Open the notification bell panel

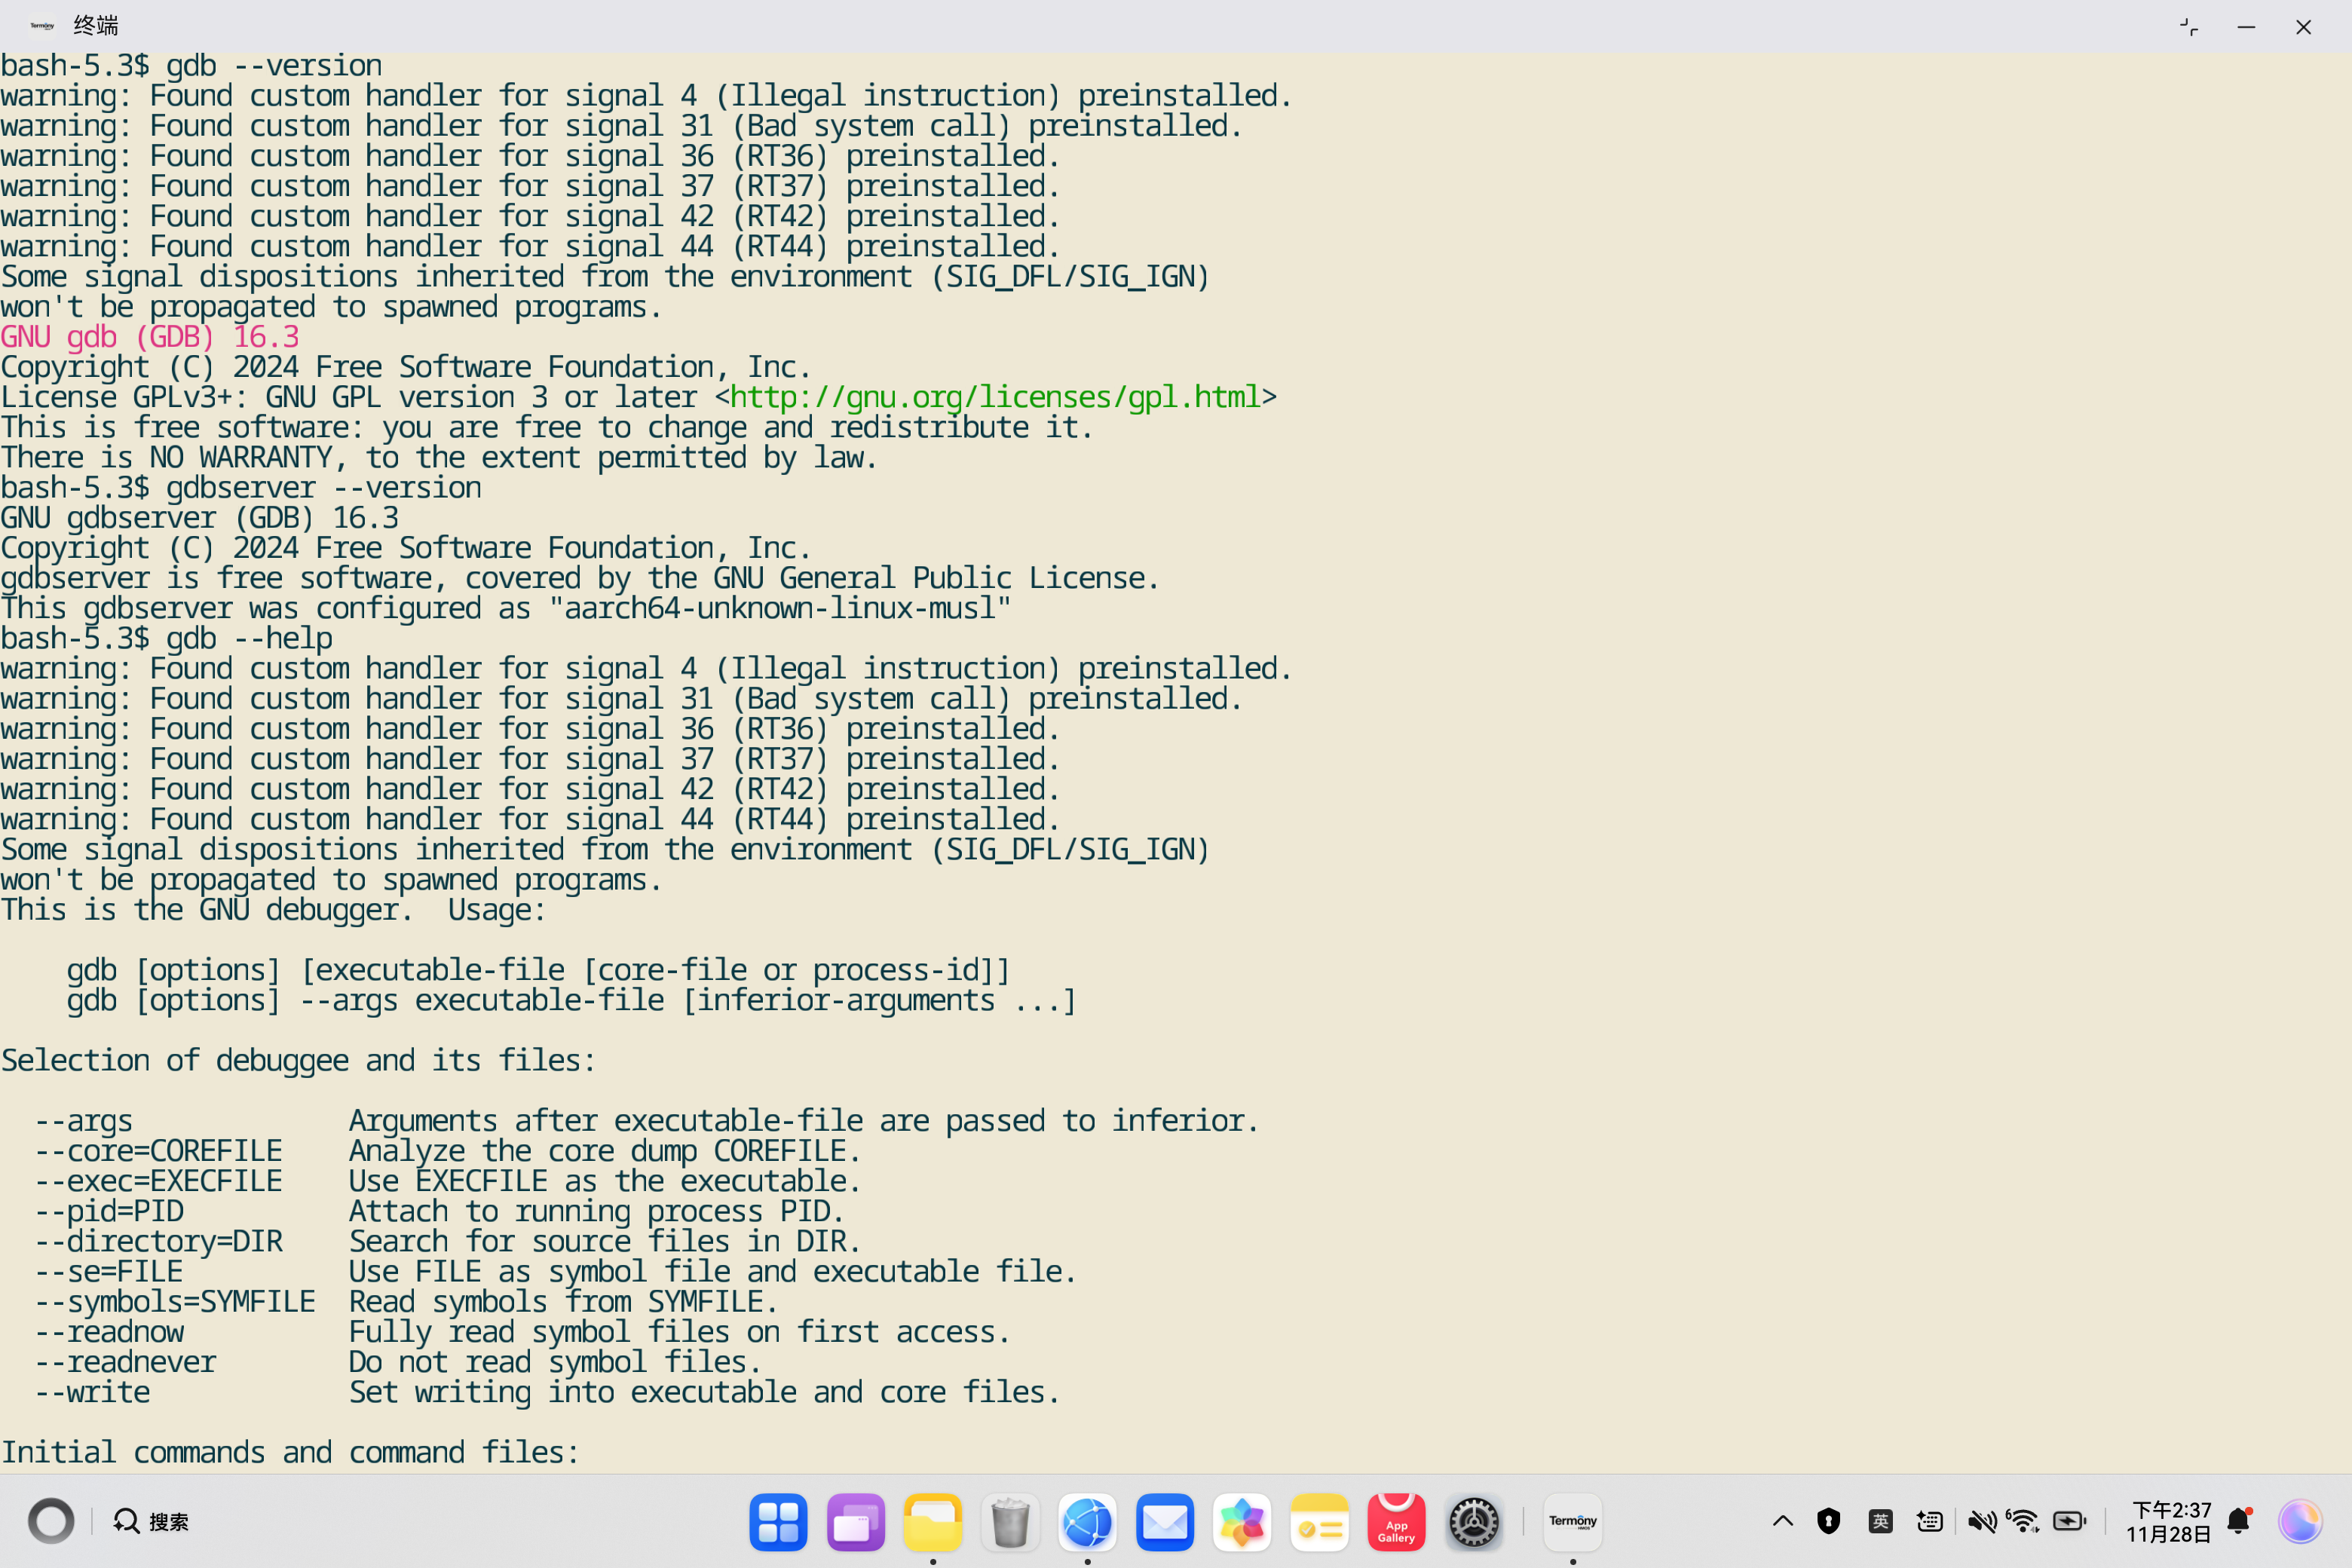point(2239,1522)
